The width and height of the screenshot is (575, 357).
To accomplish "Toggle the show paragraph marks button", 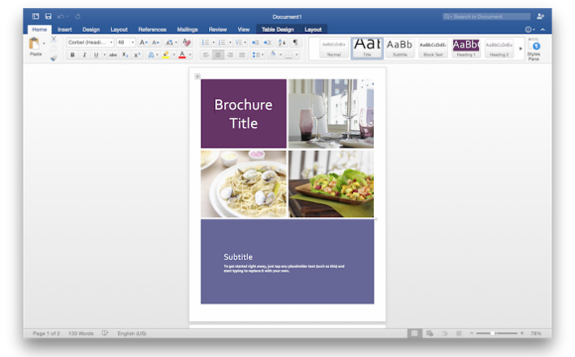I will tap(295, 43).
